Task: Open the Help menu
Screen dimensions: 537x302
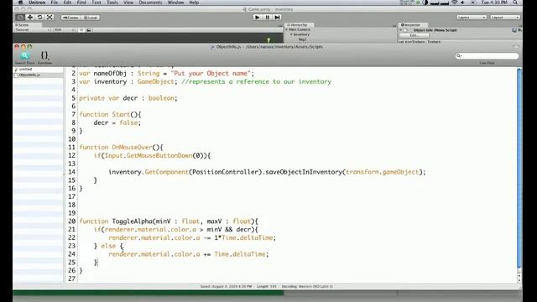Action: point(194,3)
